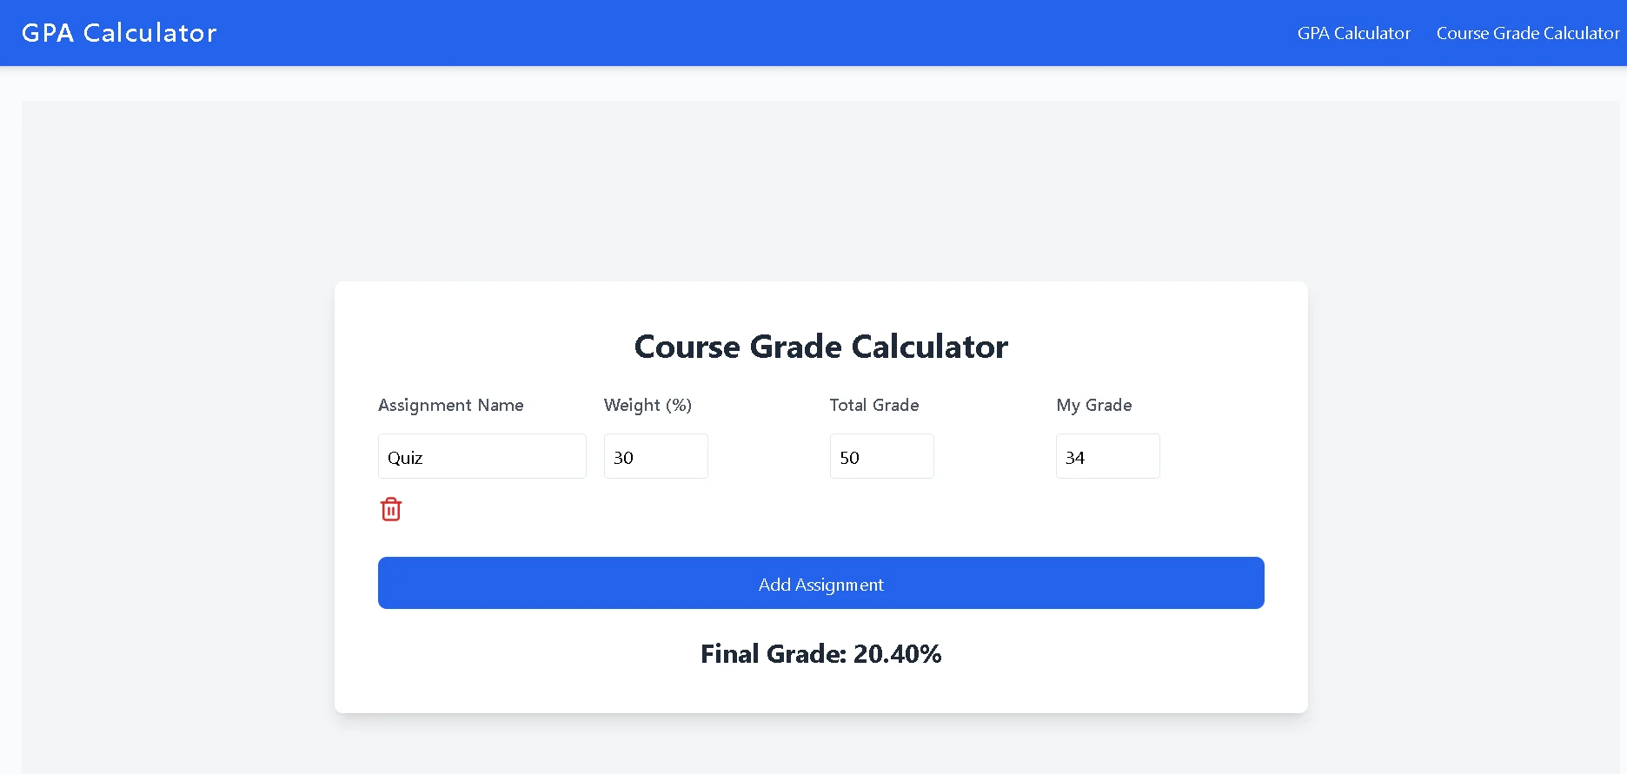
Task: Click the My Grade column label
Action: 1093,405
